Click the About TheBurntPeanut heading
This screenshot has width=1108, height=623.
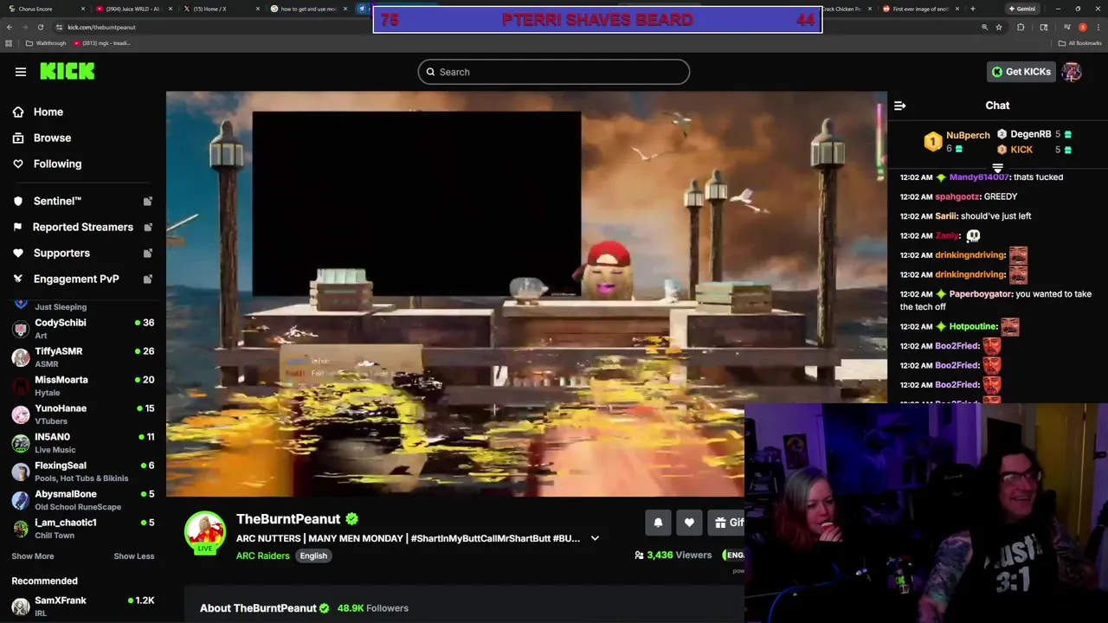(x=258, y=608)
